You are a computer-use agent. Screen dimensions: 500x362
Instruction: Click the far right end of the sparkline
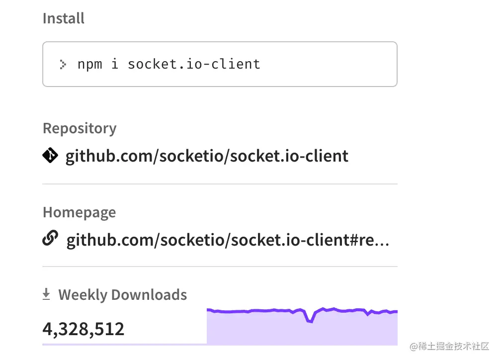[396, 312]
